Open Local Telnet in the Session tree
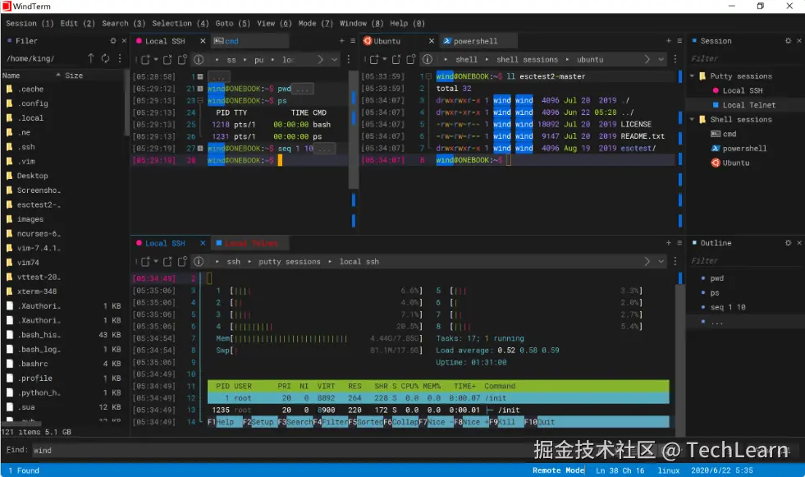 (x=748, y=105)
